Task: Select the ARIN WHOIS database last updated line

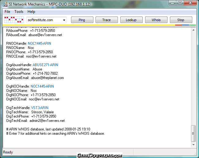Action: 48,129
